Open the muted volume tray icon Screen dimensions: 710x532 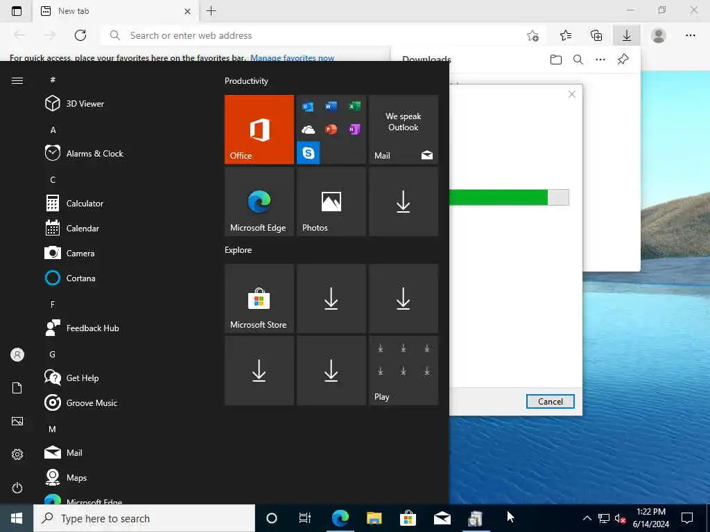tap(620, 518)
